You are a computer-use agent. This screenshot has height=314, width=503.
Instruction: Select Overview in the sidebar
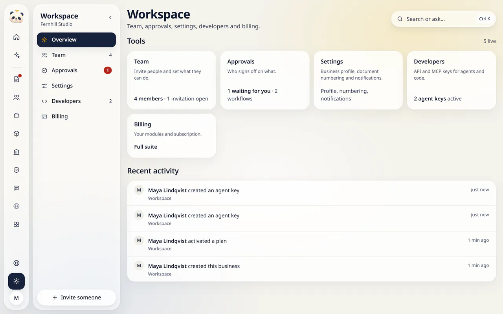(x=77, y=40)
